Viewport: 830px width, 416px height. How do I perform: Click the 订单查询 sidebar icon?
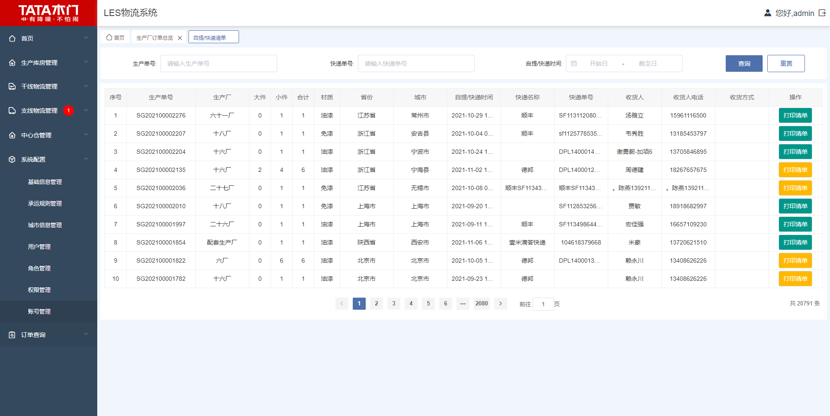(12, 335)
